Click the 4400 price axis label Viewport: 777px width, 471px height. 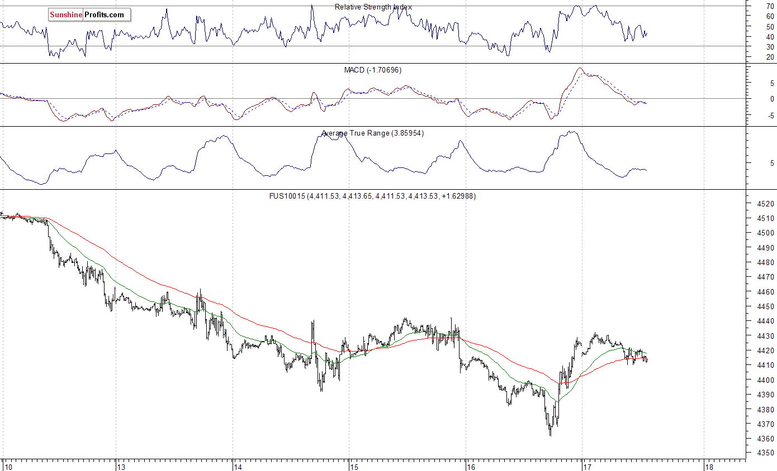(x=765, y=380)
